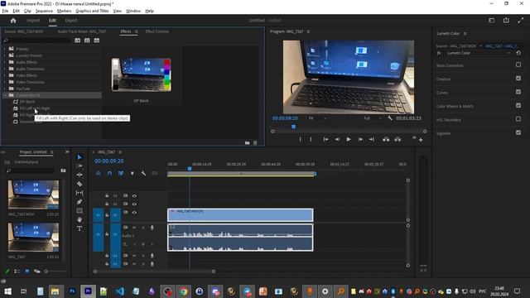
Task: Collapse the Custom Bin folder
Action: pyautogui.click(x=5, y=95)
